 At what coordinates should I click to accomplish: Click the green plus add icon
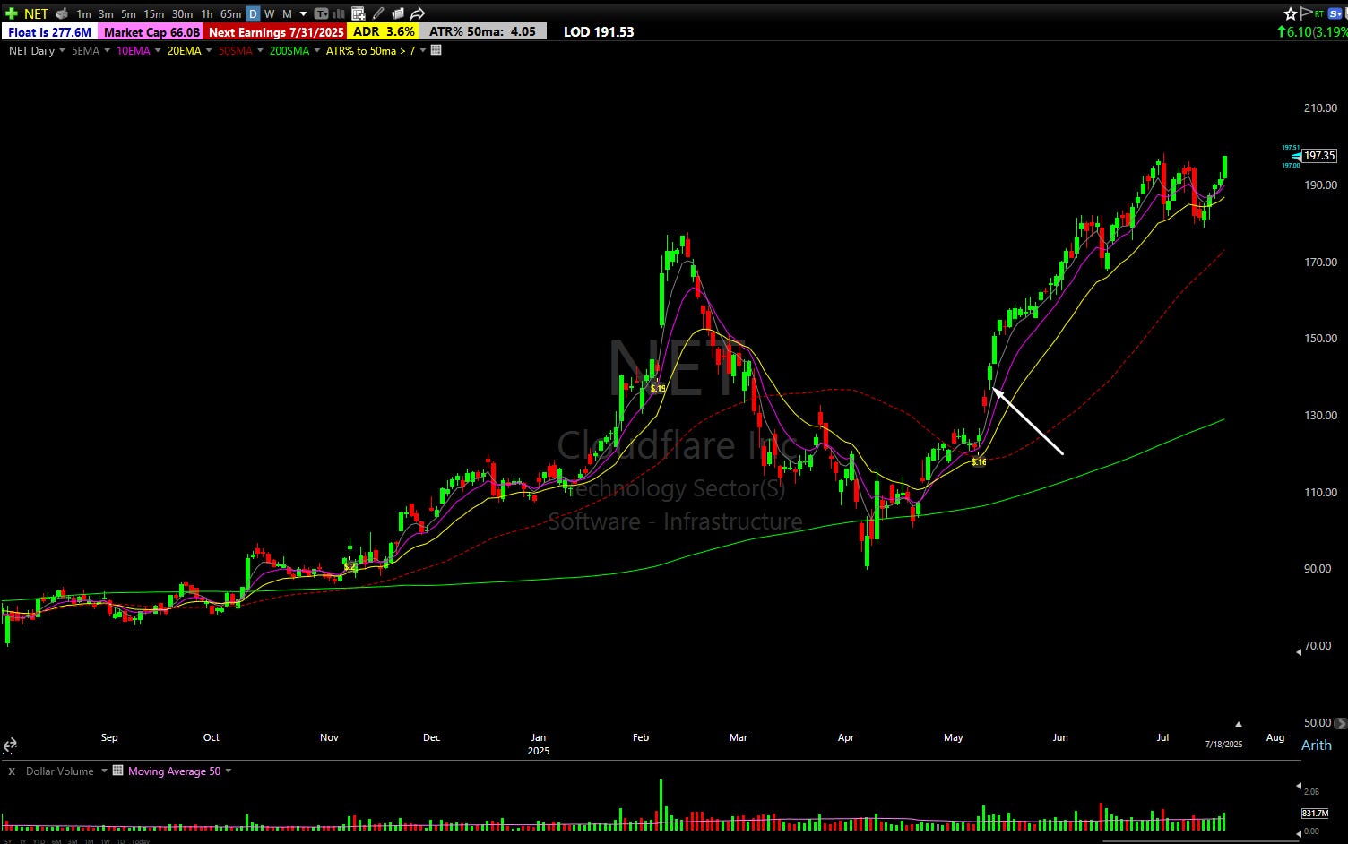[x=11, y=13]
